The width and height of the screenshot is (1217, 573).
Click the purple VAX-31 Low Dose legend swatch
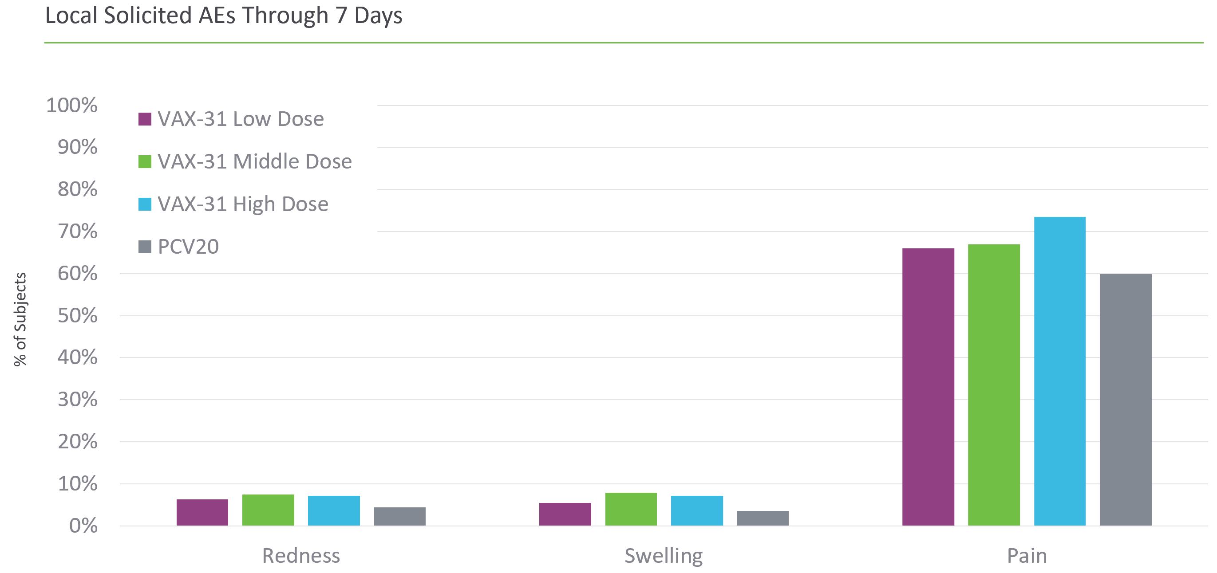point(145,119)
